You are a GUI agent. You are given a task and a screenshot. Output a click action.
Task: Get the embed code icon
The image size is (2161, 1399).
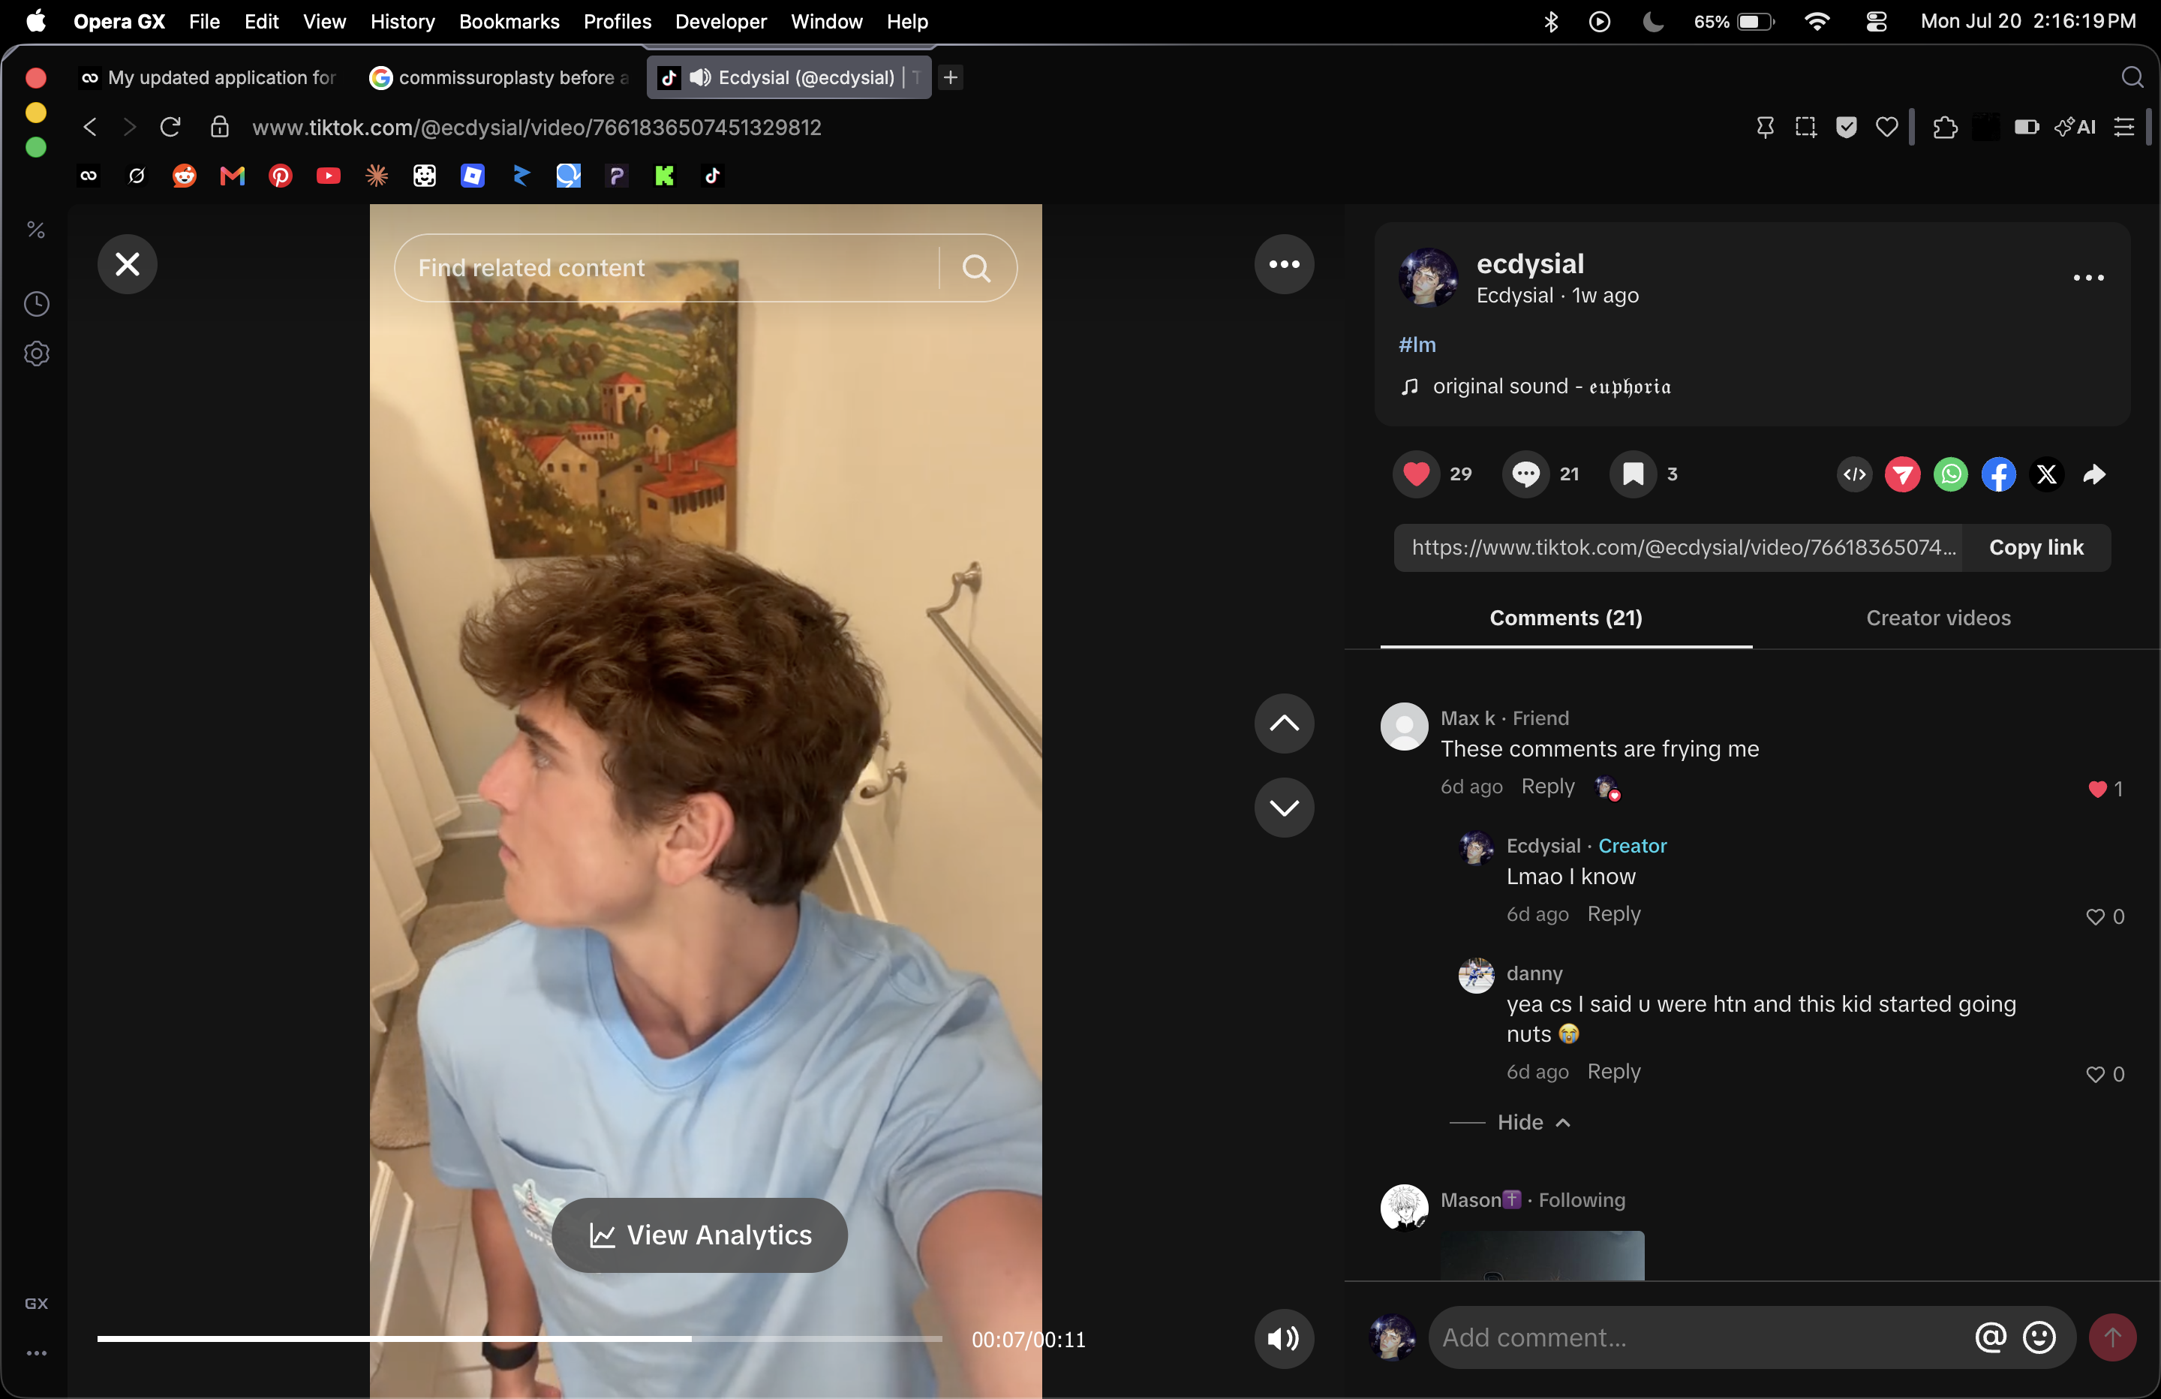1855,474
